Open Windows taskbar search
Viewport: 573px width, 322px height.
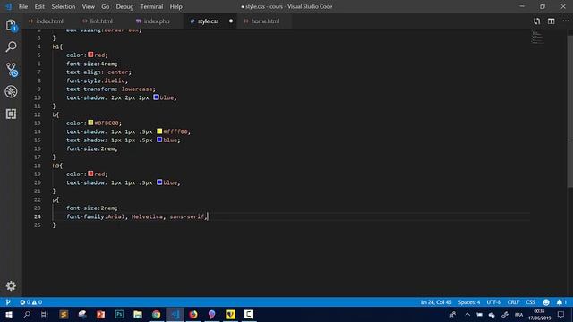27,314
